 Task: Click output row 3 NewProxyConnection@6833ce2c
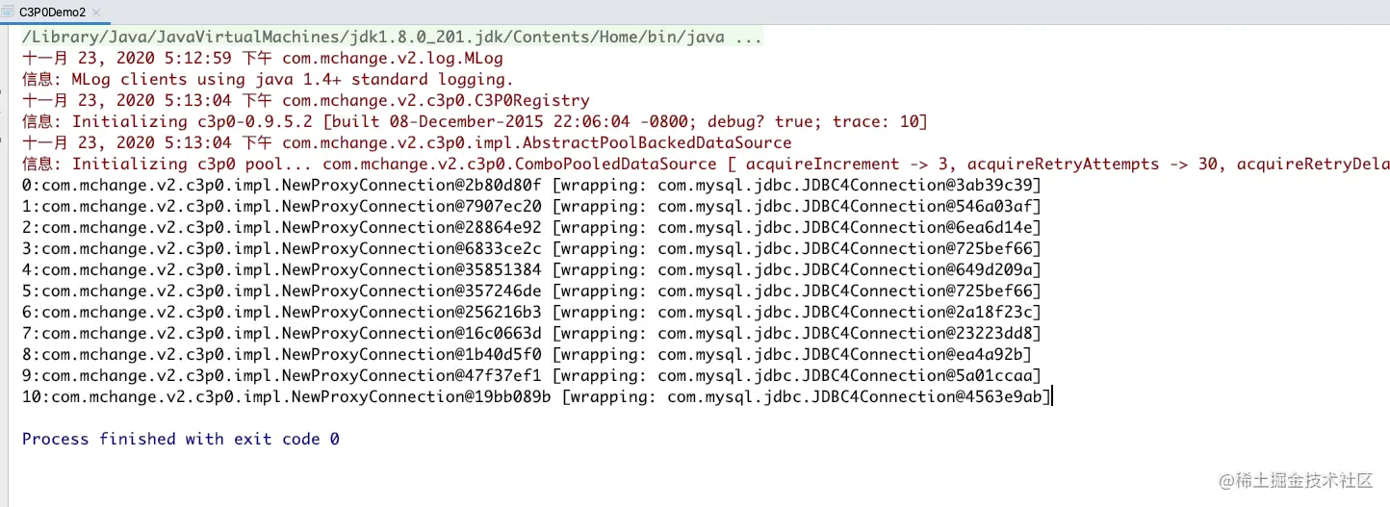pos(531,248)
